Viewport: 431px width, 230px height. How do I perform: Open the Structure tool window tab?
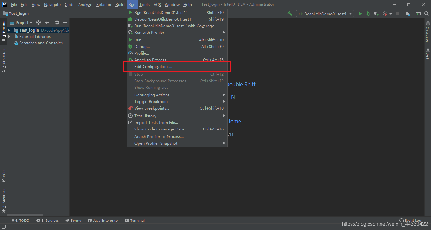pyautogui.click(x=4, y=61)
